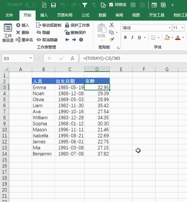This screenshot has width=187, height=202.
Task: Open the borders dropdown arrow
Action: click(159, 37)
